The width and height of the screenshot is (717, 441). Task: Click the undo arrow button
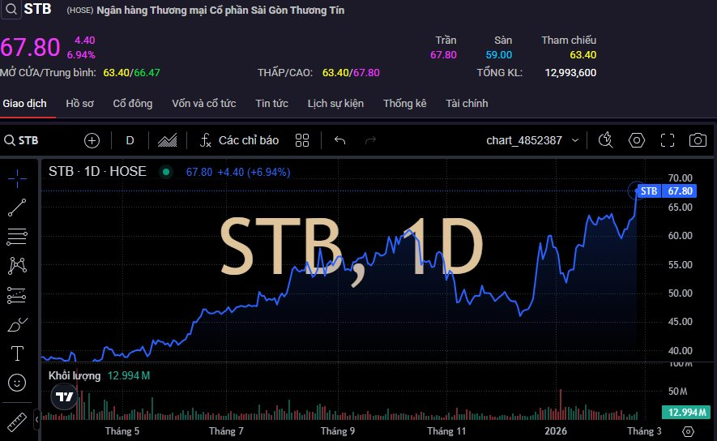coord(339,140)
